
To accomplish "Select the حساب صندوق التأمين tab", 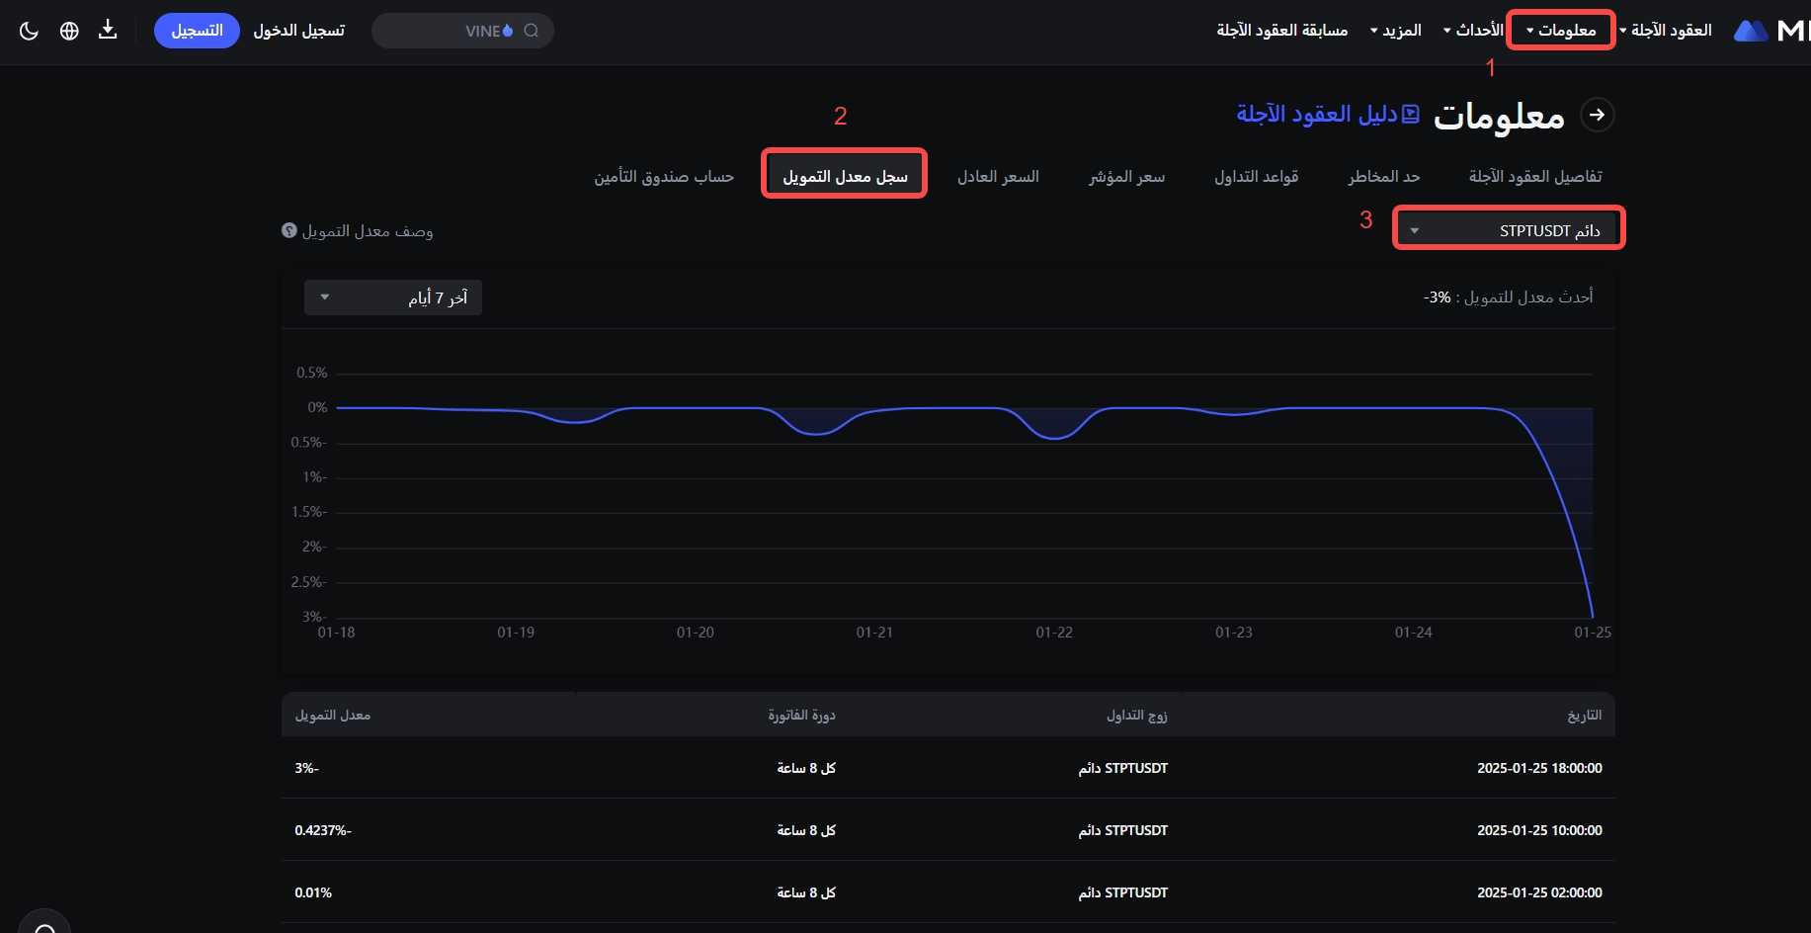I will pyautogui.click(x=664, y=176).
